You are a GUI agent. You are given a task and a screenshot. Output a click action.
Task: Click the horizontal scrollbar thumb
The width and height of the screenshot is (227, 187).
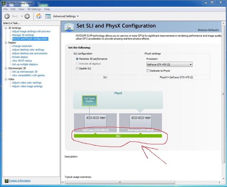point(120,183)
